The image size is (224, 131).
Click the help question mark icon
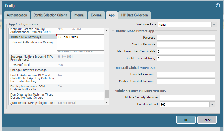pyautogui.click(x=218, y=5)
